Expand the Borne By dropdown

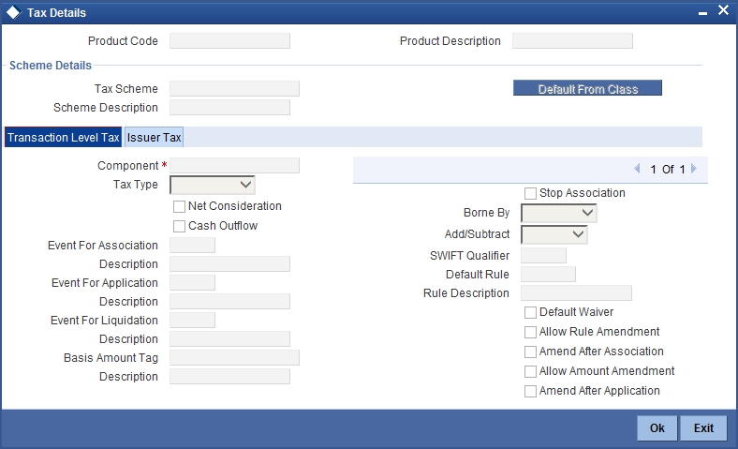(x=559, y=213)
